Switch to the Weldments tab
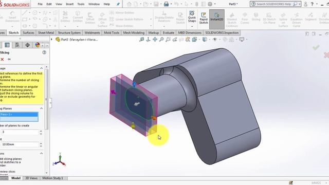The image size is (329, 185). [92, 33]
